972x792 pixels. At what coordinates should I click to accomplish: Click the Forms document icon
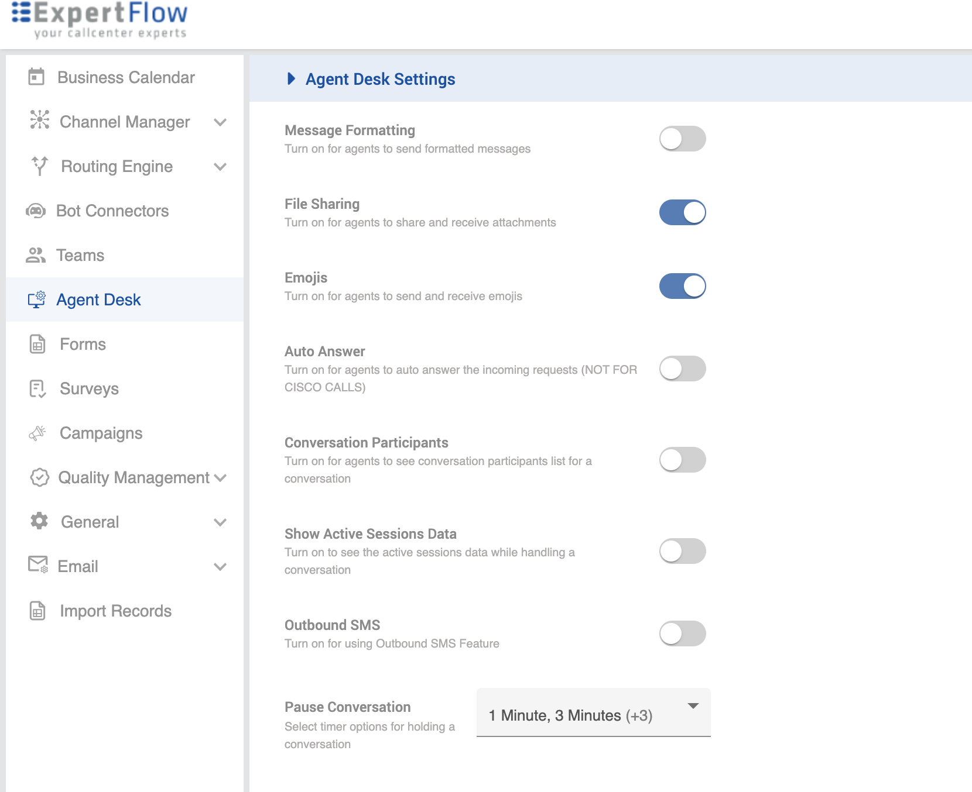click(37, 344)
